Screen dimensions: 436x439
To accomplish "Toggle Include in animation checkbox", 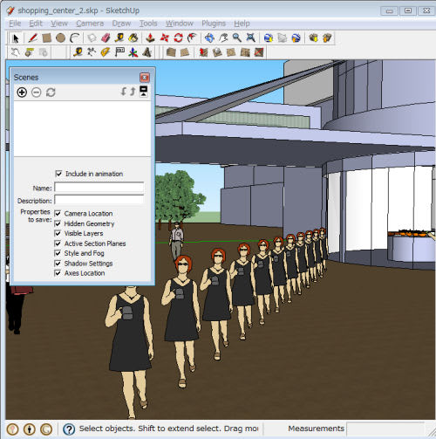I will click(x=58, y=174).
